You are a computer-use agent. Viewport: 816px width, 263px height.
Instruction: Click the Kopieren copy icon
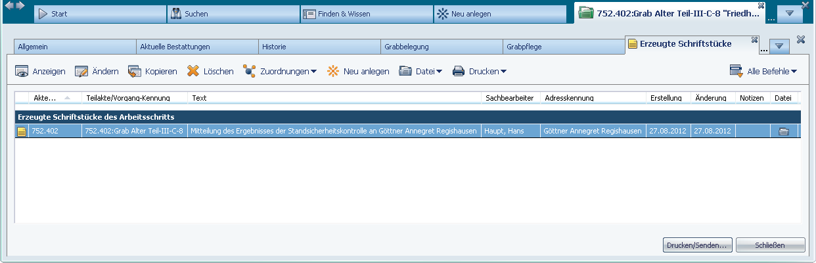click(135, 72)
